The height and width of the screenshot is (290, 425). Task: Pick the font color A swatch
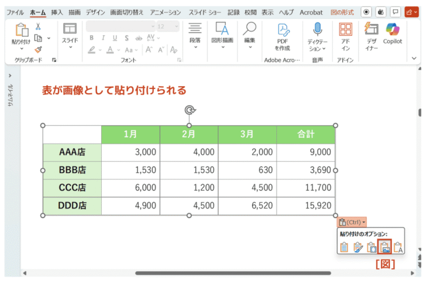pyautogui.click(x=110, y=50)
